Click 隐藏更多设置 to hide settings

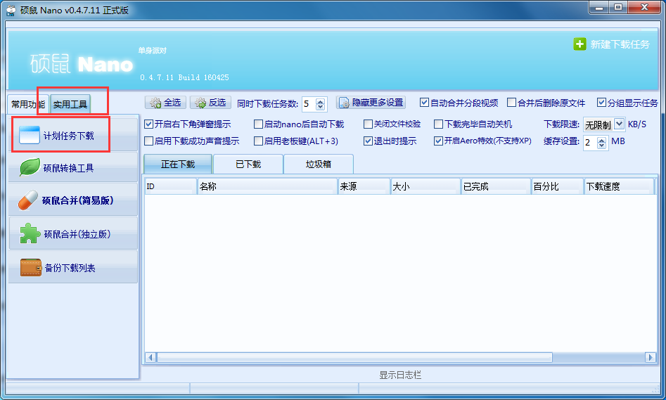coord(371,103)
